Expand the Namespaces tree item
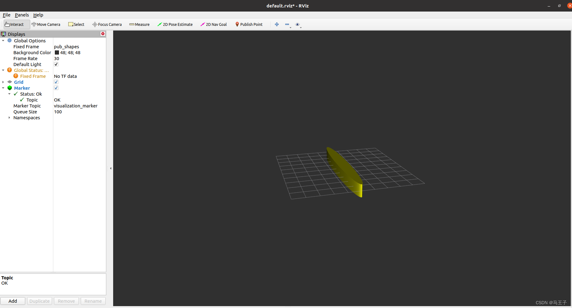 pos(9,118)
